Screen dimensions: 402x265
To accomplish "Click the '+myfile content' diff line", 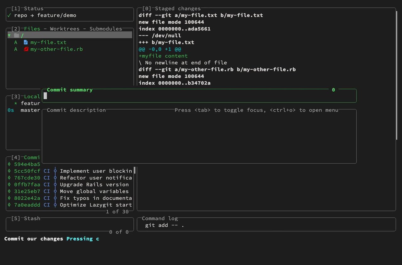I will click(163, 56).
